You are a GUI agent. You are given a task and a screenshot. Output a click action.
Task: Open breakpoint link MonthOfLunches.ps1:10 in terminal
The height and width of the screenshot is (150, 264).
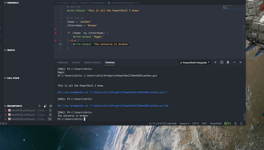point(129,106)
